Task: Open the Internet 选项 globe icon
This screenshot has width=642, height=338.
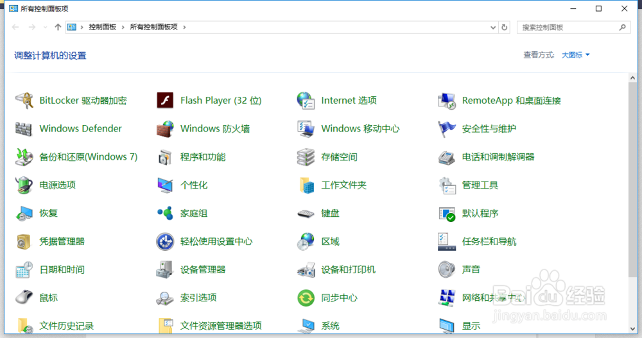Action: [306, 100]
